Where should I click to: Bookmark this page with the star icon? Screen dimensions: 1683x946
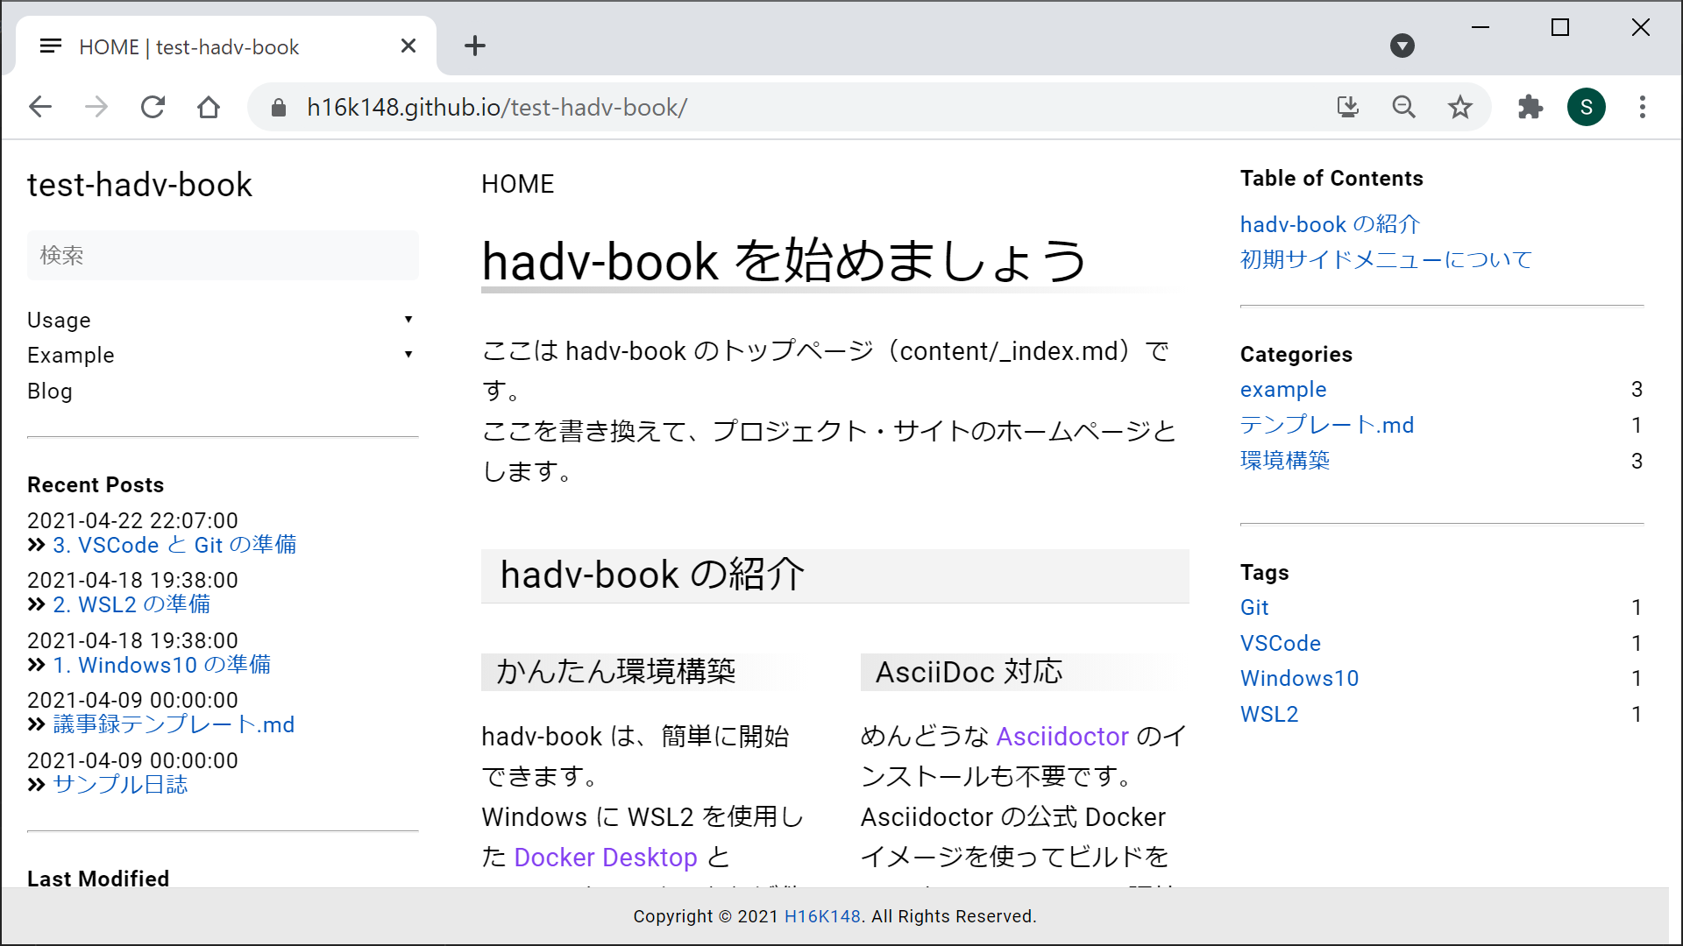[1460, 107]
